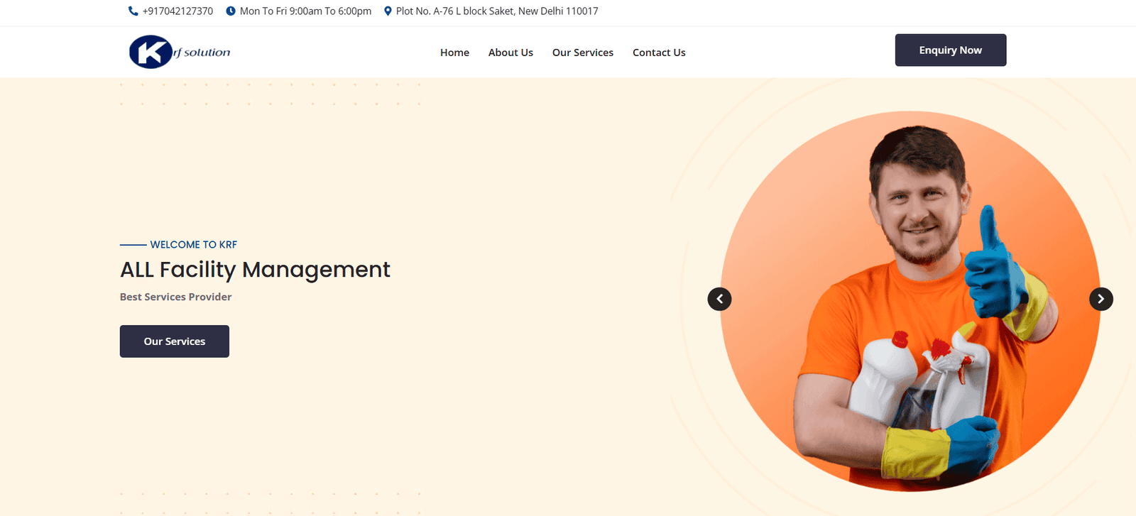Click the Mon To Fri hours text

(x=305, y=11)
